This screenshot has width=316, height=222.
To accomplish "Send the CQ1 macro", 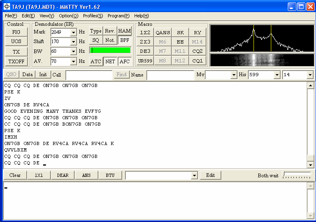I will click(197, 60).
